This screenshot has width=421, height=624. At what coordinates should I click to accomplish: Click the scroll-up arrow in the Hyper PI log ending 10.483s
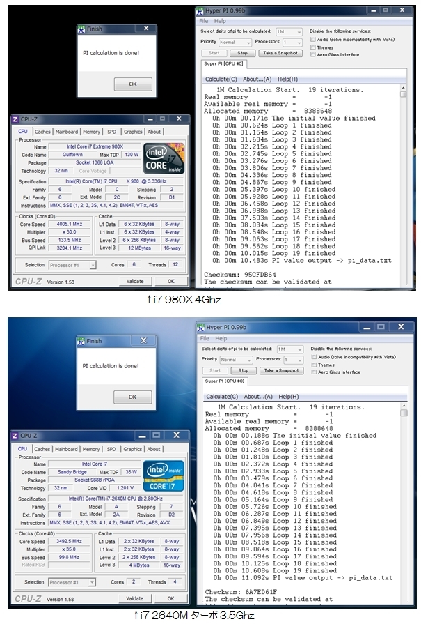403,88
